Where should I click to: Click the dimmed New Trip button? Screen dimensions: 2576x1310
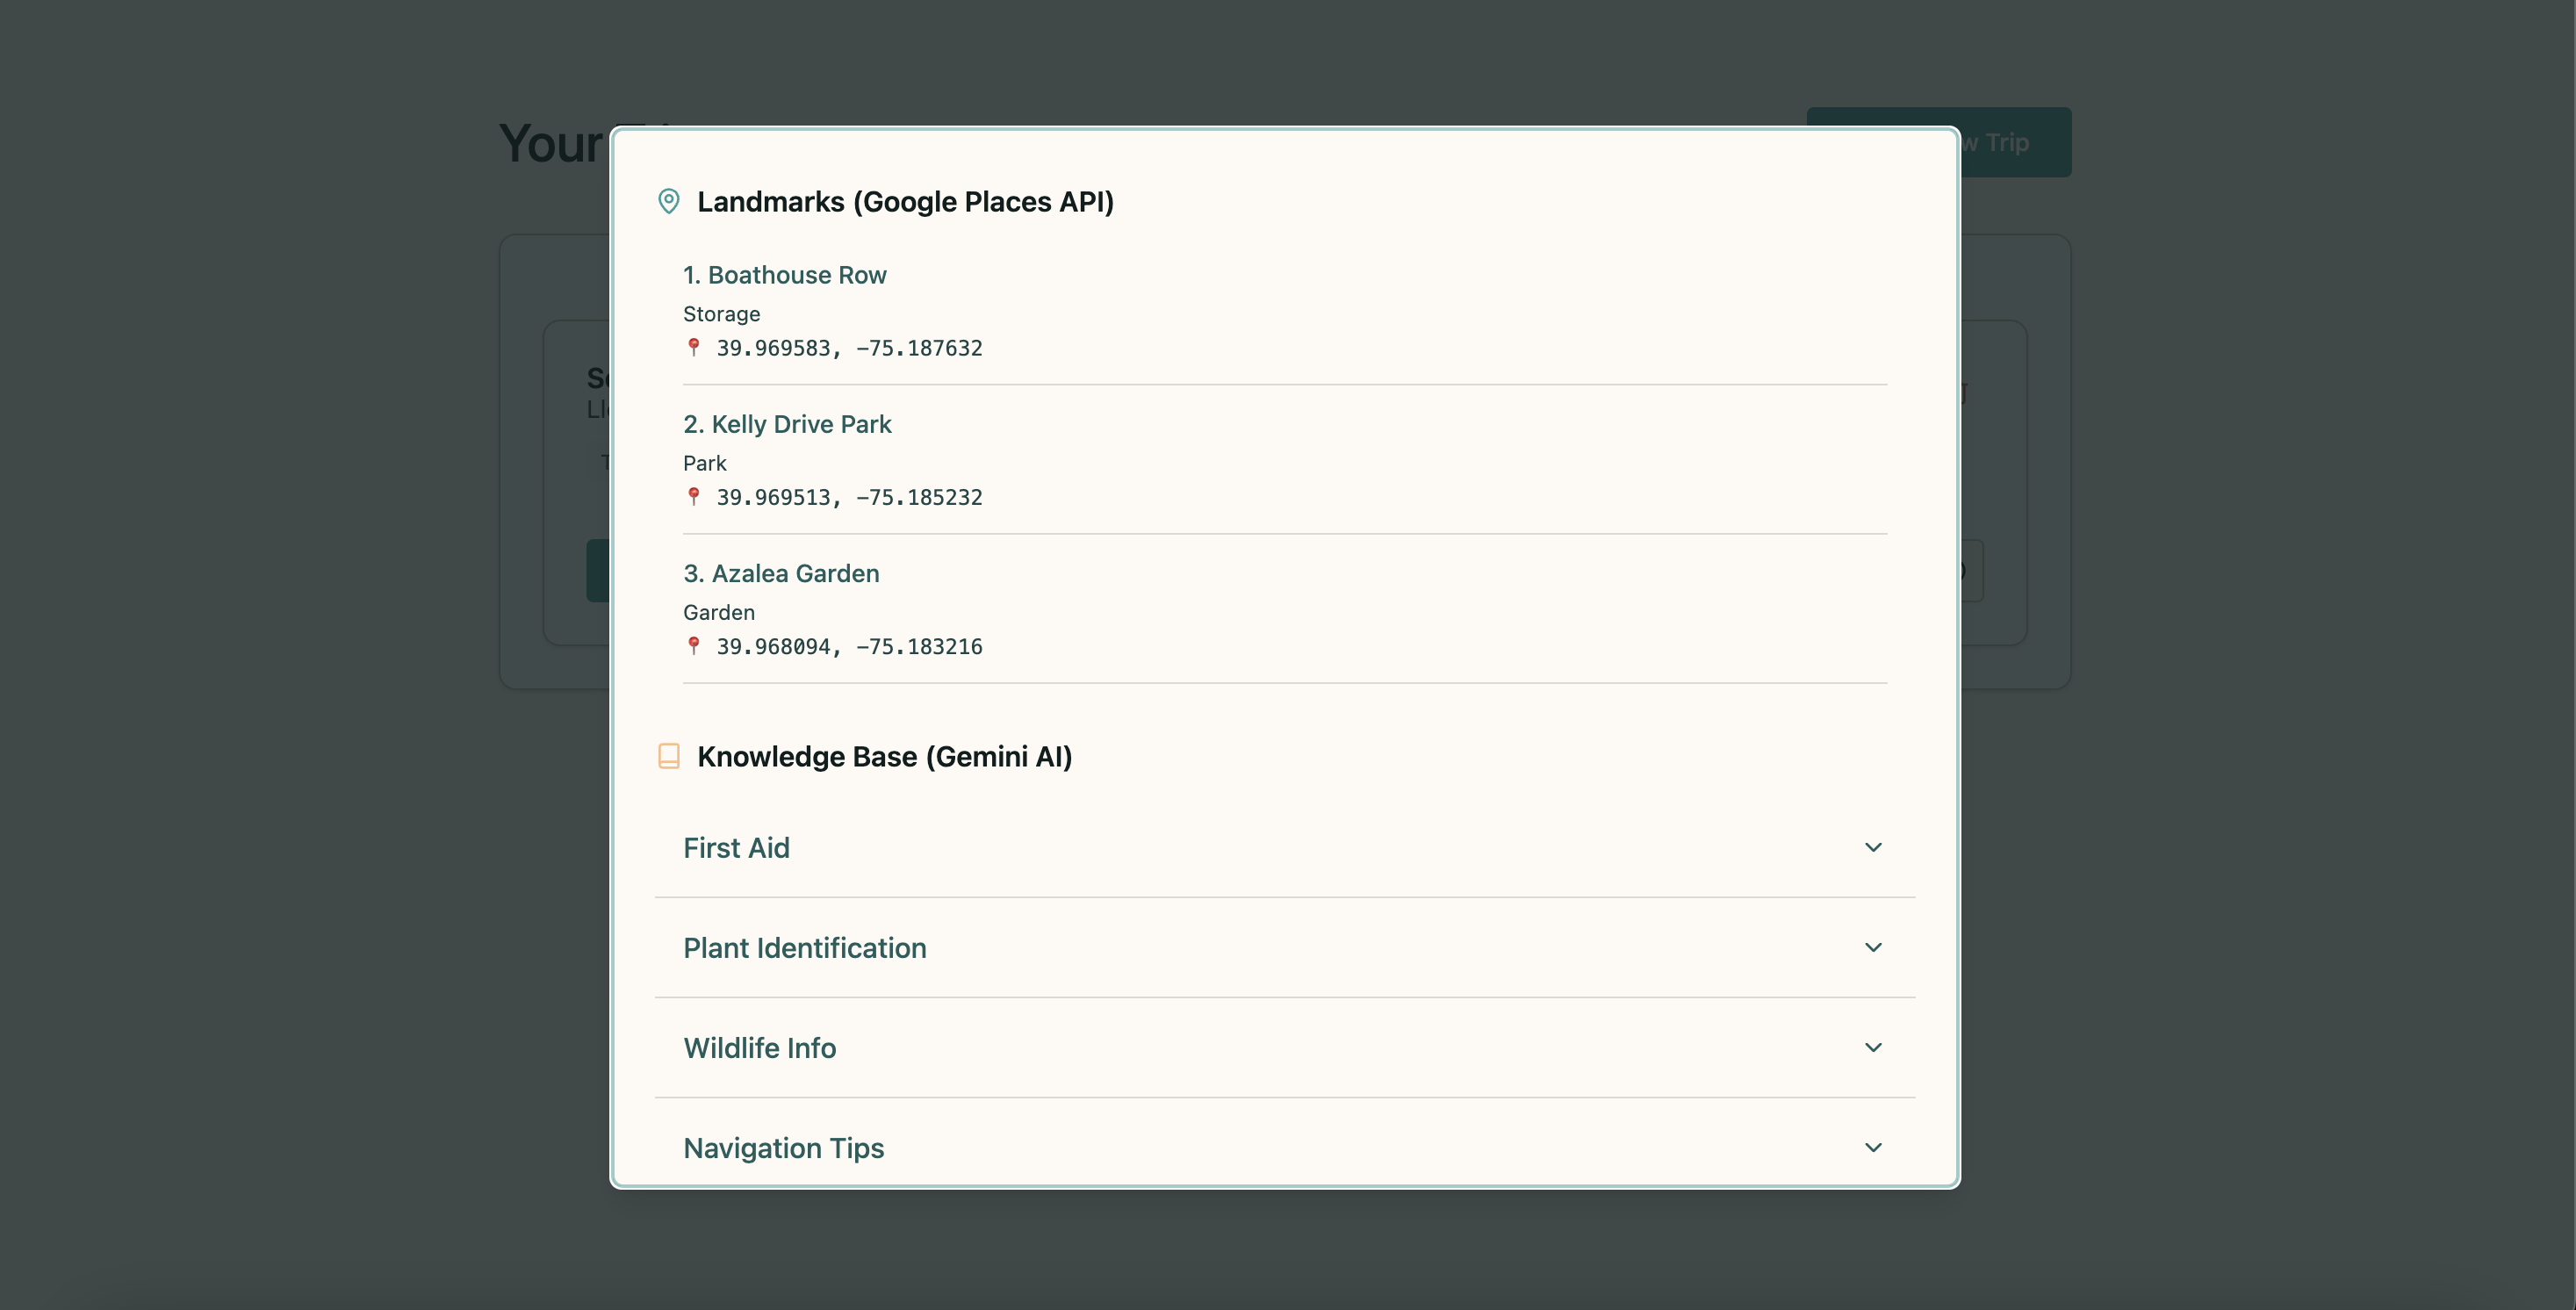2015,143
